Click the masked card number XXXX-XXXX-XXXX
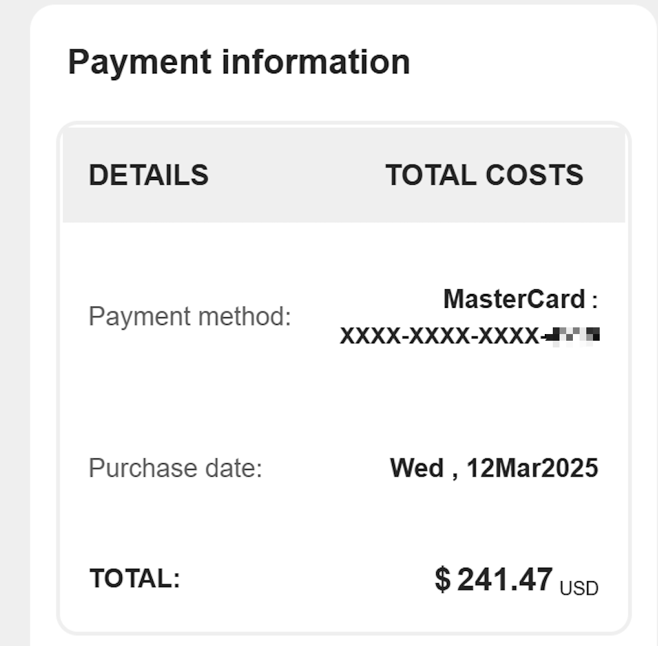This screenshot has width=658, height=646. click(440, 336)
